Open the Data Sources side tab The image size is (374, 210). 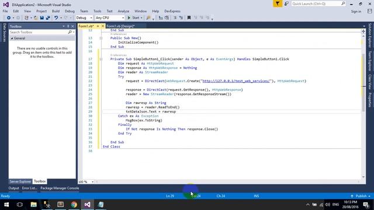pos(4,33)
